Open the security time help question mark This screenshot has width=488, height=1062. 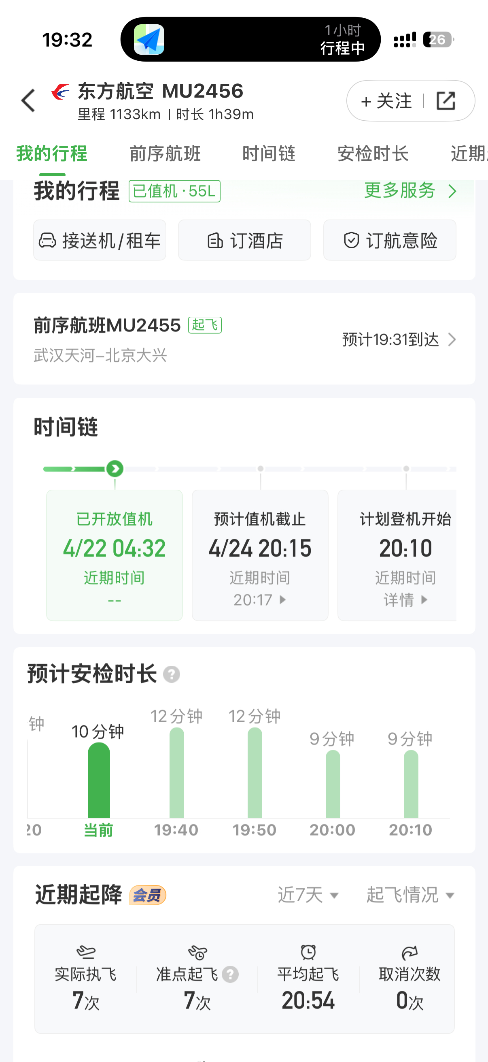[x=171, y=674]
